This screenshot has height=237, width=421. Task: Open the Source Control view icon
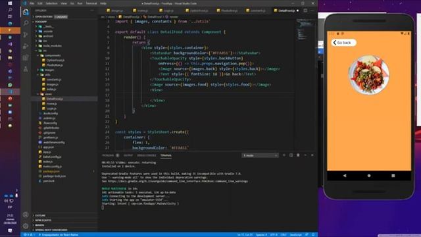(x=26, y=35)
